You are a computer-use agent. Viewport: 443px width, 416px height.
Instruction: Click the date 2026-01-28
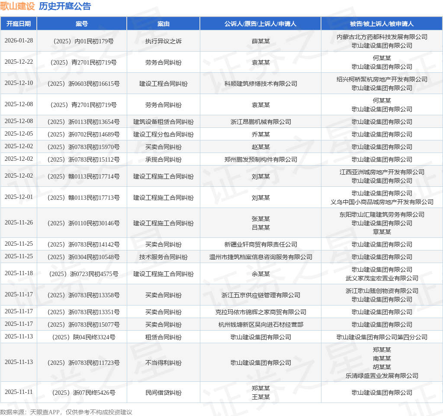pyautogui.click(x=19, y=40)
